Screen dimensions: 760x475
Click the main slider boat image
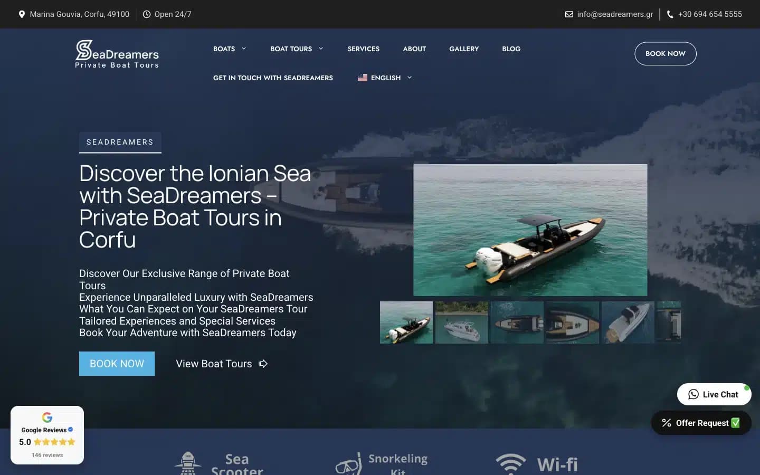click(530, 230)
